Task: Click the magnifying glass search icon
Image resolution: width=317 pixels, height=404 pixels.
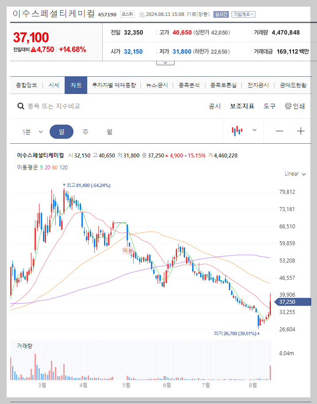Action: [x=21, y=106]
